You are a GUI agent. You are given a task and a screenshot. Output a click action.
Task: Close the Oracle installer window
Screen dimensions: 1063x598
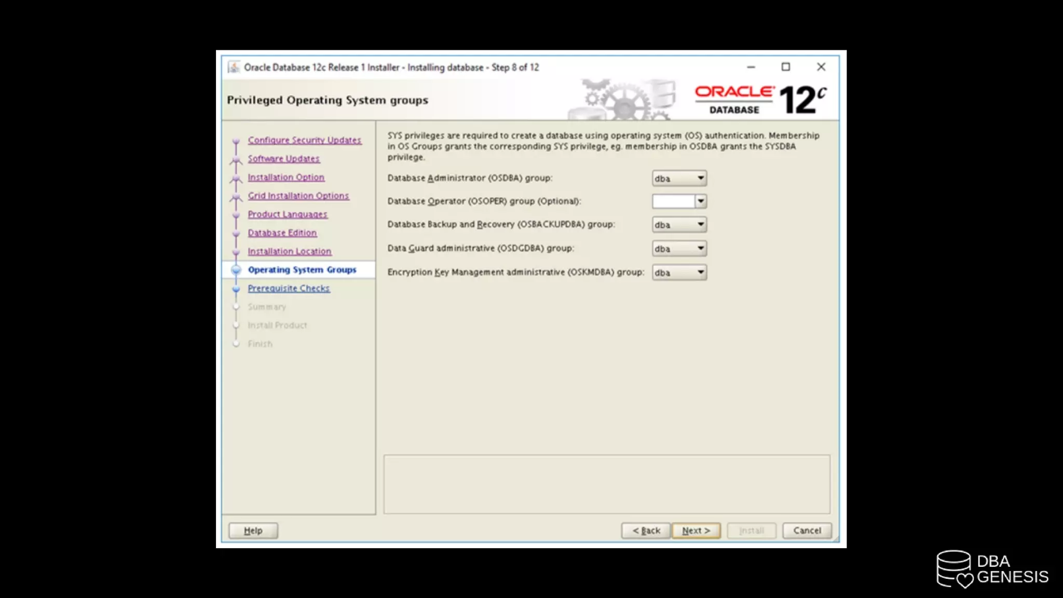click(x=821, y=67)
